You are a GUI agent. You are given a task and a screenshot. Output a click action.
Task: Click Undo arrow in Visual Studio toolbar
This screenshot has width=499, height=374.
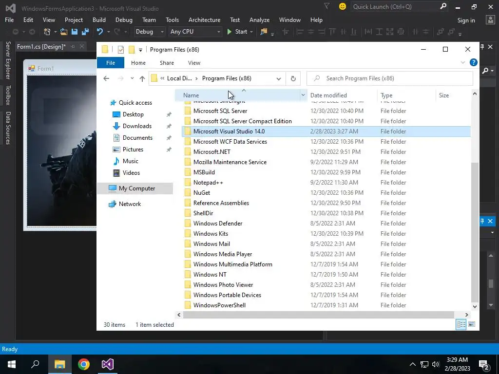tap(100, 32)
